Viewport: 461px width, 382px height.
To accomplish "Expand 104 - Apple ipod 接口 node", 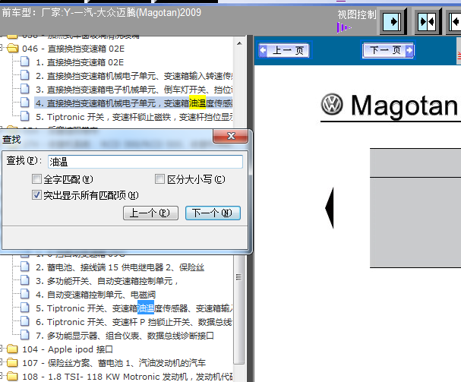I will (2, 349).
